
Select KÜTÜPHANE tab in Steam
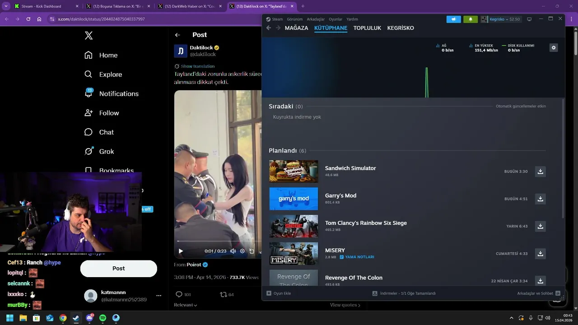(x=331, y=28)
